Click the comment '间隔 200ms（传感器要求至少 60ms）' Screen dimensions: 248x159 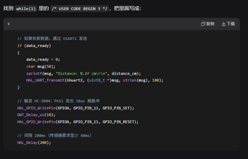tap(54, 136)
